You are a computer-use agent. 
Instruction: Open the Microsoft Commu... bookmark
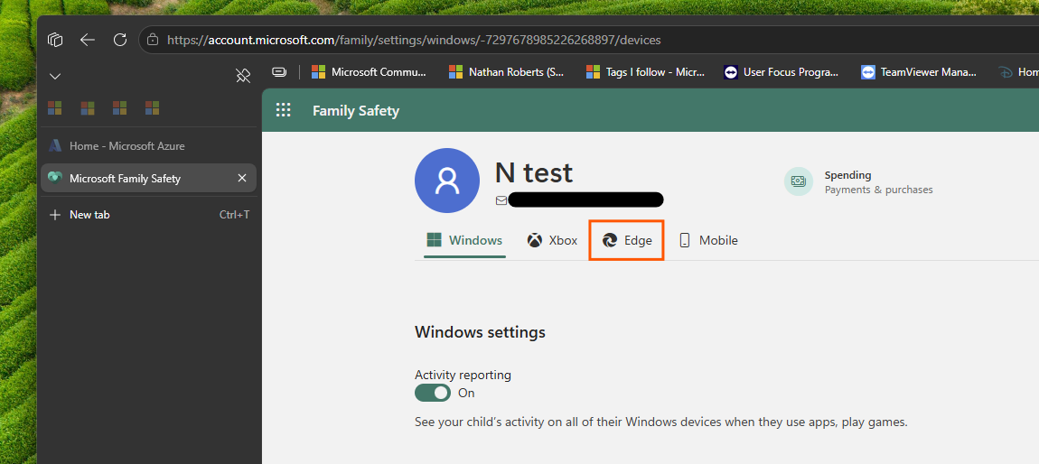point(370,72)
